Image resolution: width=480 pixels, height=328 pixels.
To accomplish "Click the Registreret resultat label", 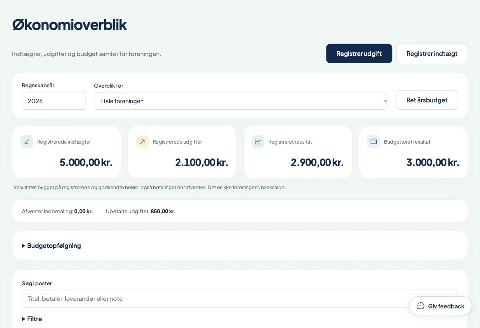I will pos(290,142).
